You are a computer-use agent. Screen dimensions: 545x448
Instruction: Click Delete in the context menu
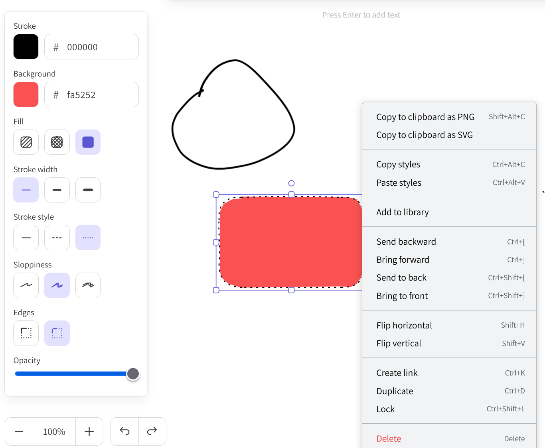[388, 438]
